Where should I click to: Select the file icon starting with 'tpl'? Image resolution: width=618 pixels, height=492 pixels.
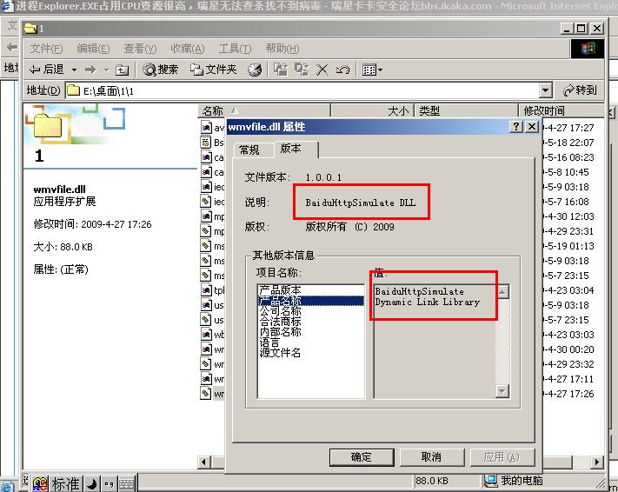click(x=206, y=290)
